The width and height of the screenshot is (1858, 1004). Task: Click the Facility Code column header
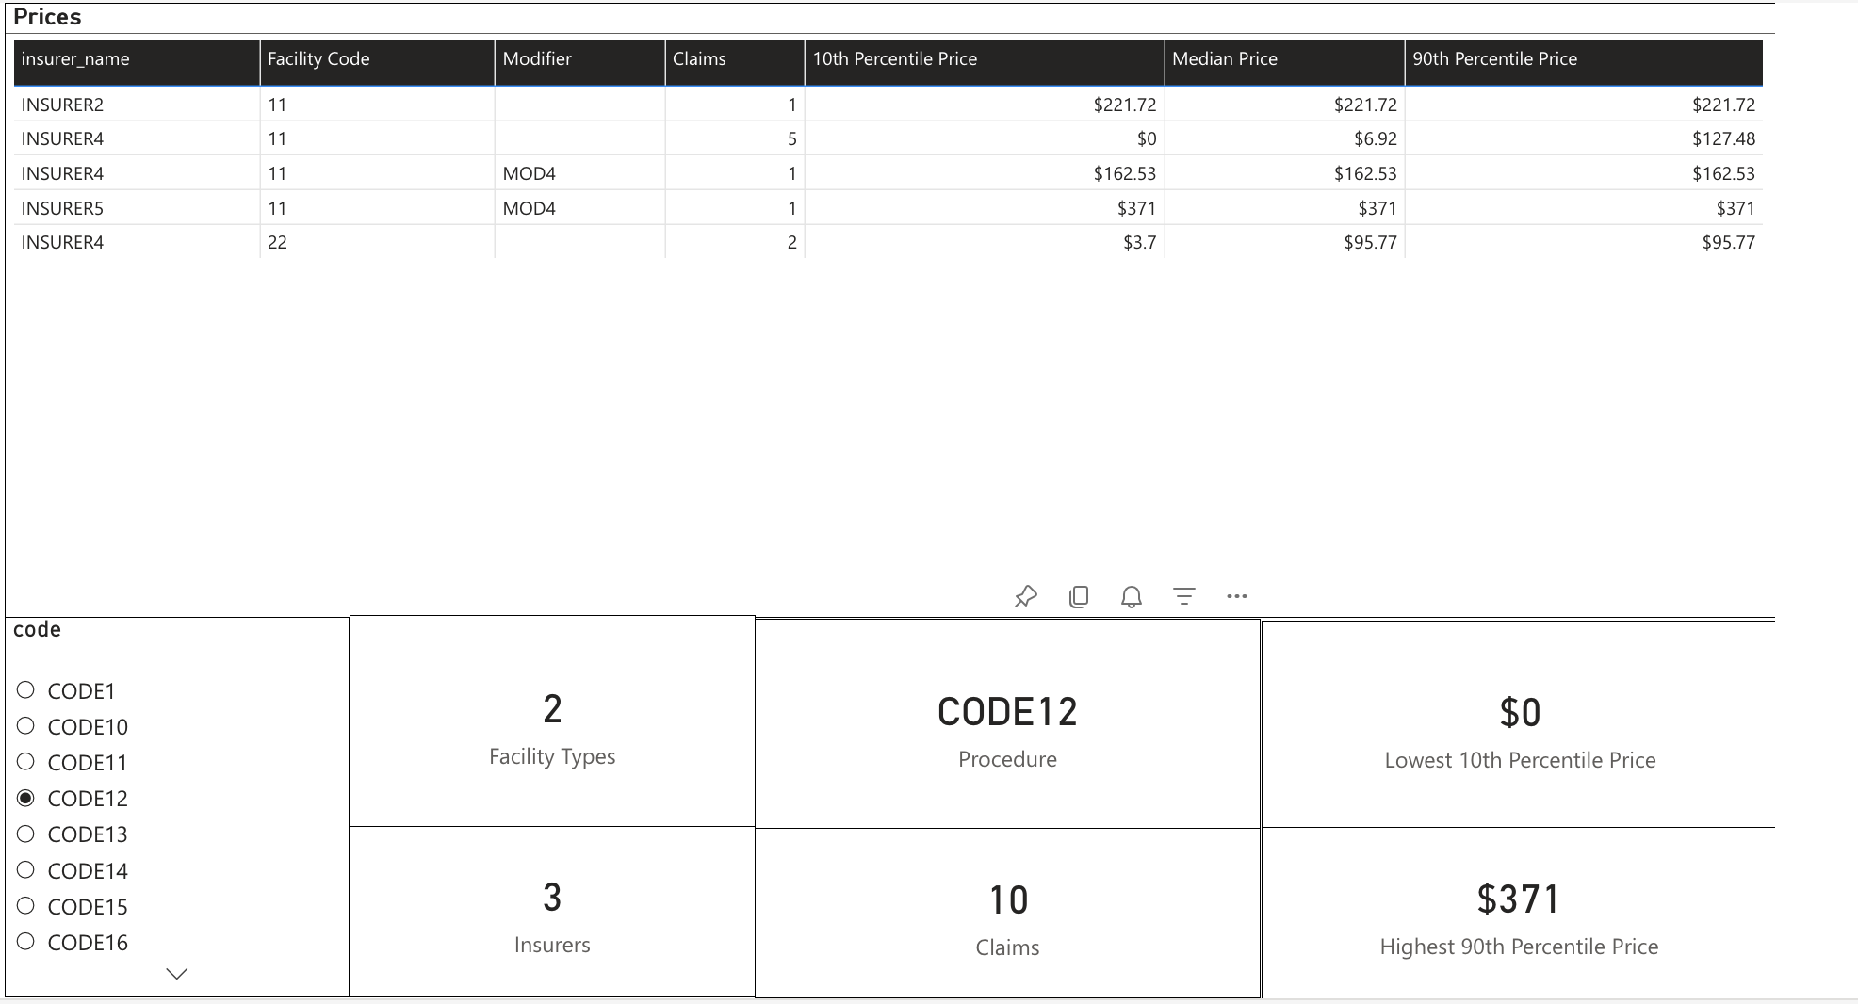point(318,59)
